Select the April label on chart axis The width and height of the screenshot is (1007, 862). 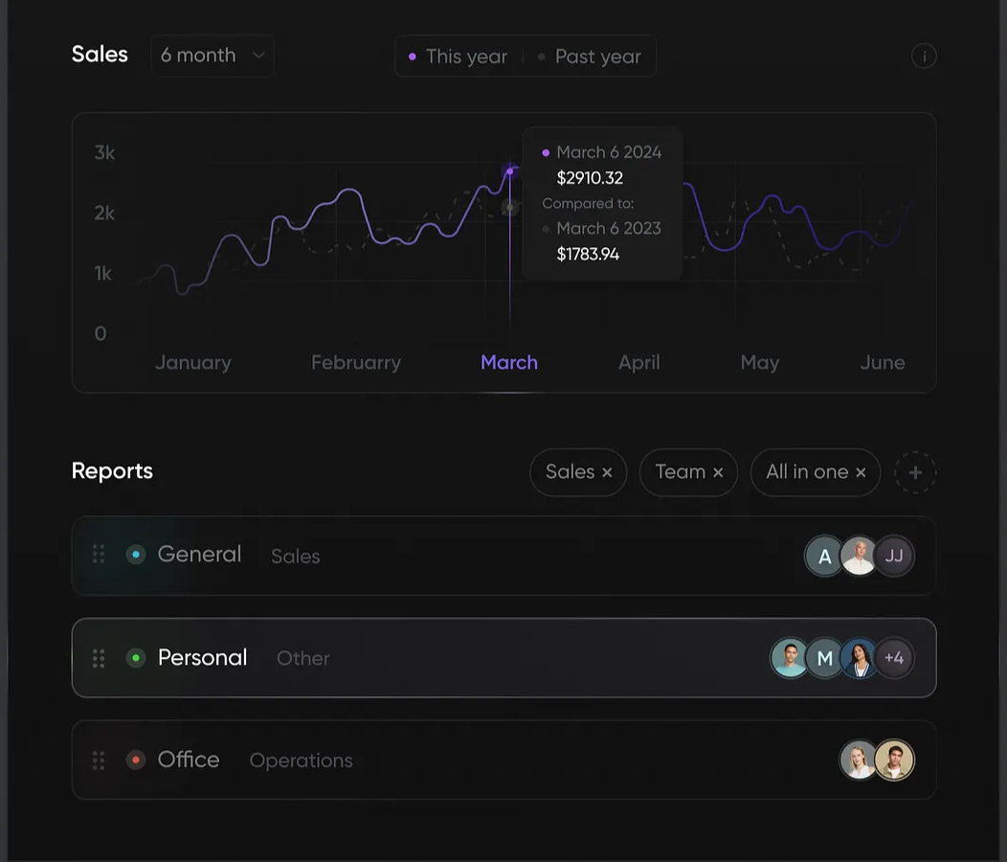click(638, 363)
